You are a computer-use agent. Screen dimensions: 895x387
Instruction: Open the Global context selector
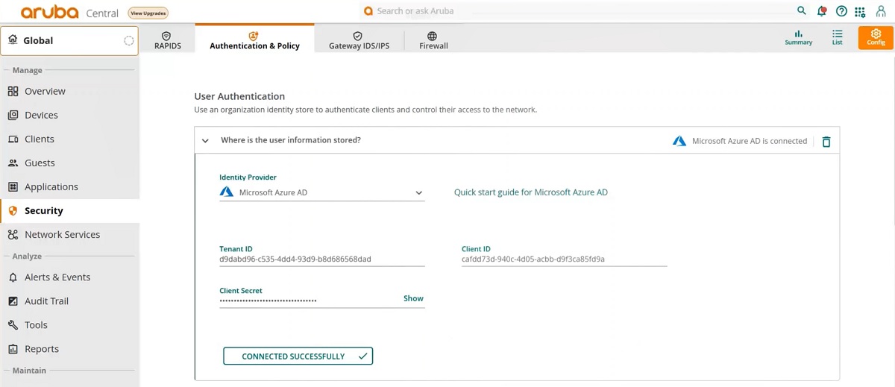coord(69,40)
